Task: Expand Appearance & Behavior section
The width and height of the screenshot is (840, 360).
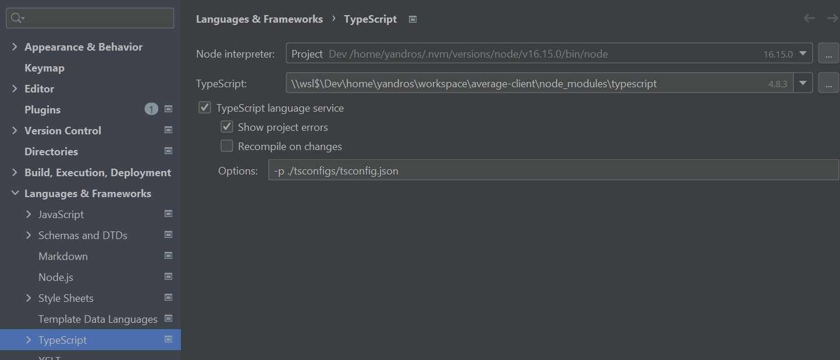Action: pos(15,47)
